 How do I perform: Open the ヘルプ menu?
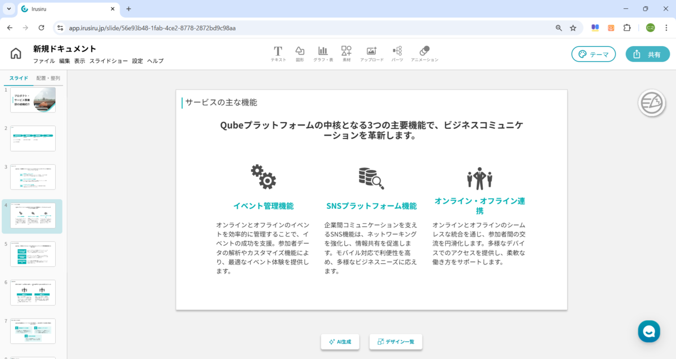pos(155,61)
